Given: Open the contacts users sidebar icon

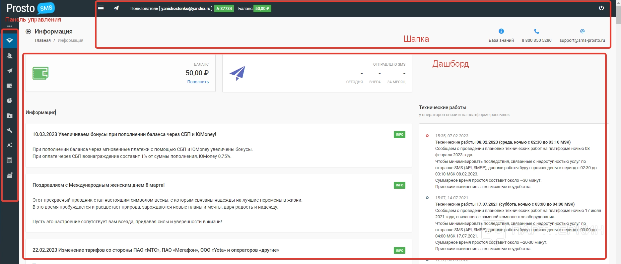Looking at the screenshot, I should click(x=10, y=56).
